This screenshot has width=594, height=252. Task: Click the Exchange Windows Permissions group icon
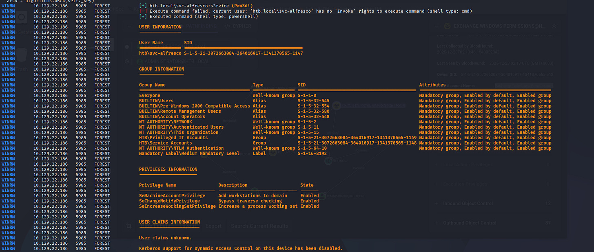[x=447, y=26]
